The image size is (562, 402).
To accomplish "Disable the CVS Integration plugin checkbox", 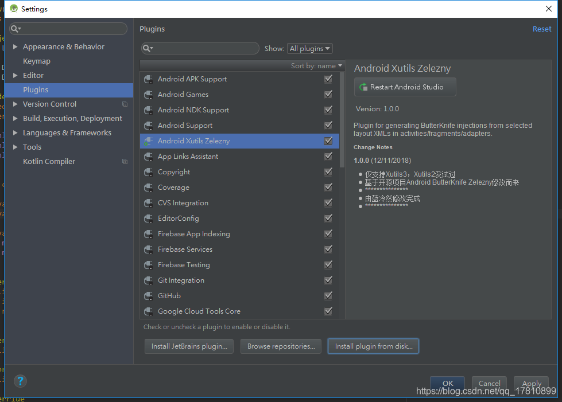I will (x=328, y=202).
